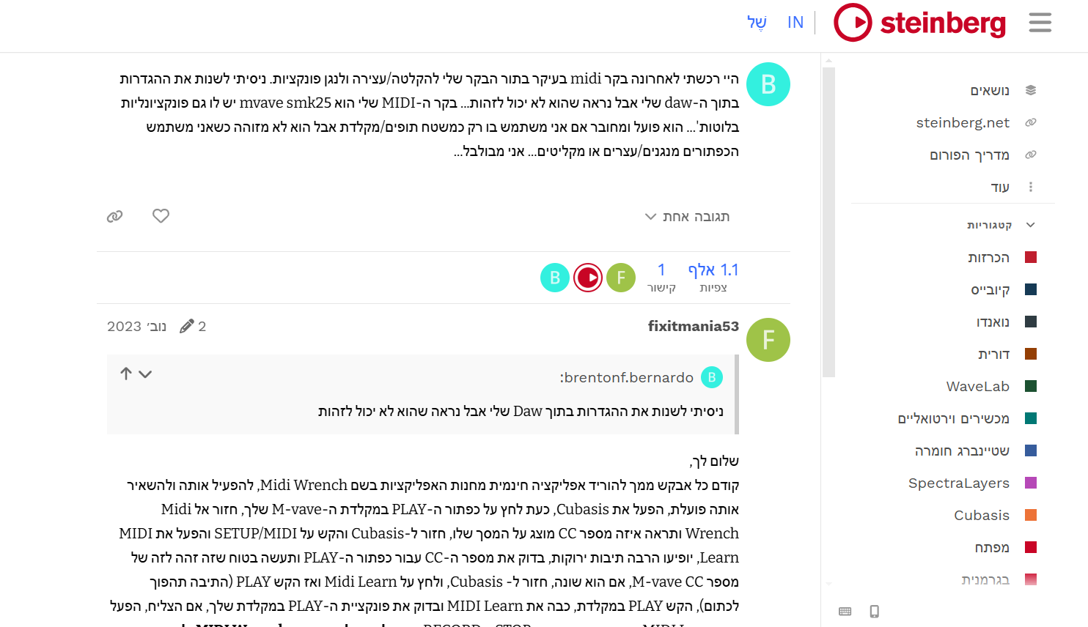Open the הכרזות category
The width and height of the screenshot is (1088, 627).
pos(988,258)
